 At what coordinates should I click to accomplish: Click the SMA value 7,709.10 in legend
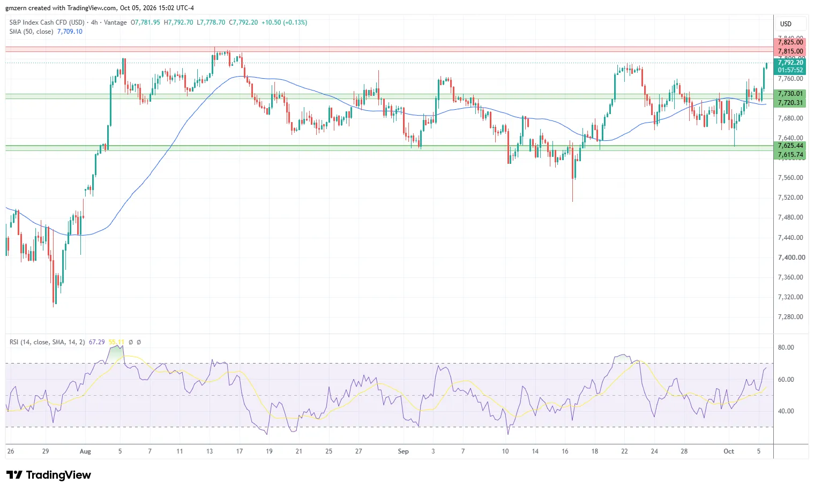pyautogui.click(x=70, y=32)
